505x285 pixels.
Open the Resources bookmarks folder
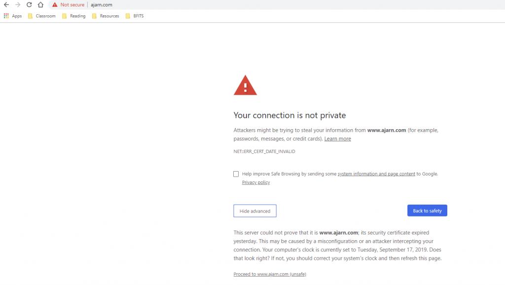coord(106,16)
